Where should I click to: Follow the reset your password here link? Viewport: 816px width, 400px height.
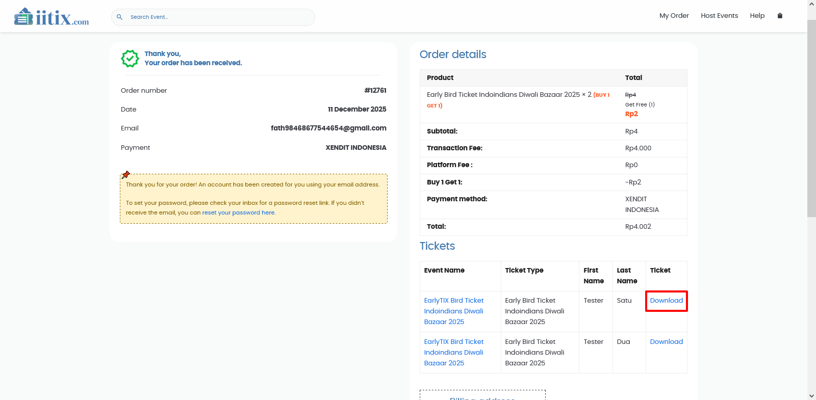click(x=238, y=212)
